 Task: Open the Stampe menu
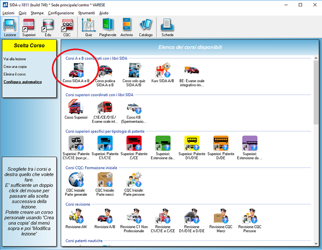click(x=37, y=13)
